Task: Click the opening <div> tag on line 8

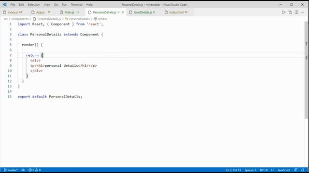Action: coord(35,61)
